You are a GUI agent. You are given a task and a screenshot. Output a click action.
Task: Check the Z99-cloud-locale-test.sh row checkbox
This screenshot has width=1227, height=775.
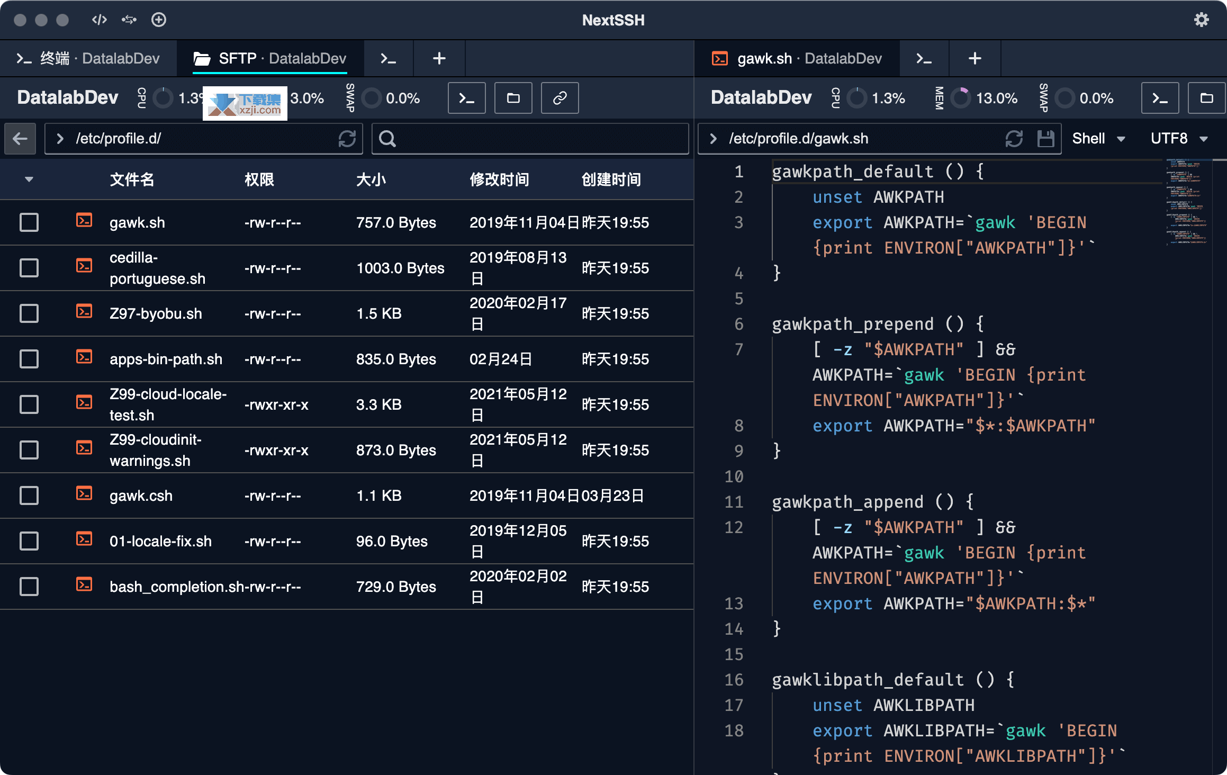[x=29, y=404]
